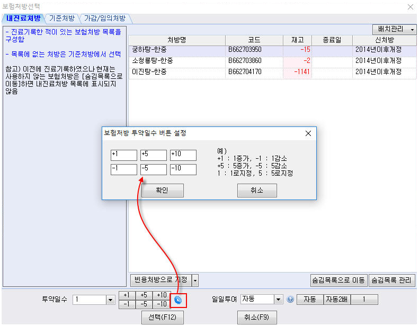Switch to the 기준처방 tab
Viewport: 419px width, 326px height.
pyautogui.click(x=62, y=19)
